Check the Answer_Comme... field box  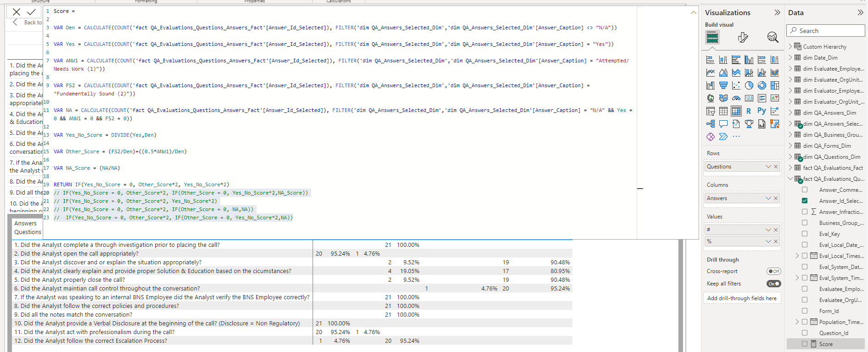(804, 190)
